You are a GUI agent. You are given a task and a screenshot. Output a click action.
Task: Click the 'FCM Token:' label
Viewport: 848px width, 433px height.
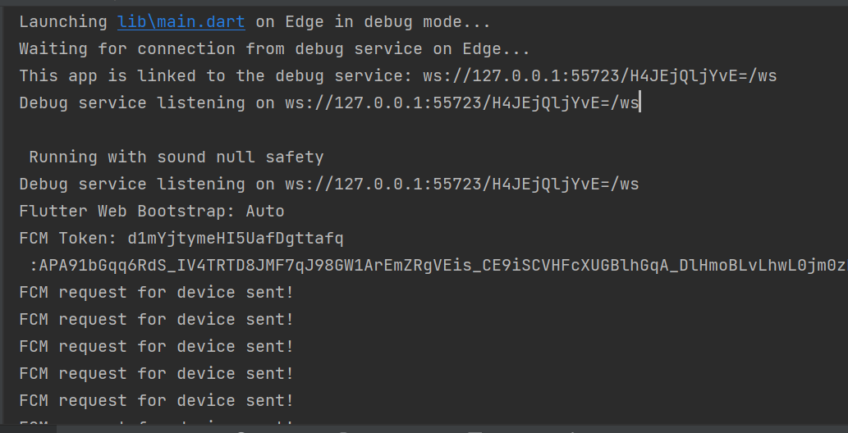68,239
